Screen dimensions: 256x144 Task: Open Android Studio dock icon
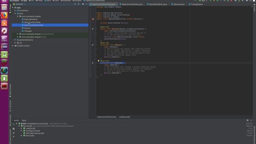tap(4, 54)
